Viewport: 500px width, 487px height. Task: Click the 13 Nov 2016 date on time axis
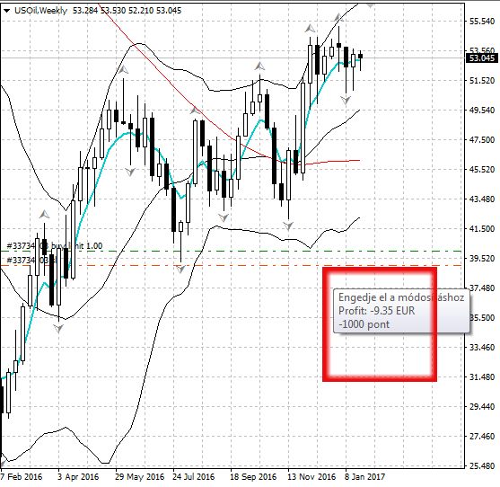pyautogui.click(x=311, y=477)
